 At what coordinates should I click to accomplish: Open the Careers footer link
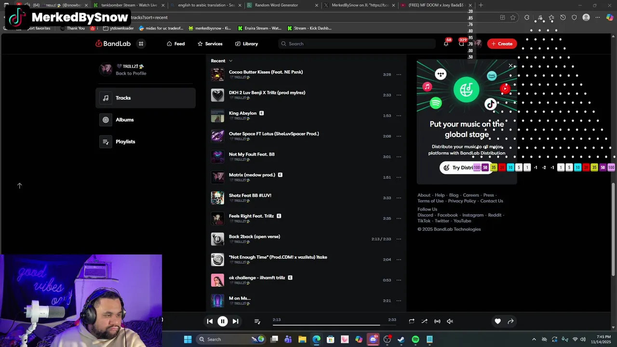pos(471,195)
